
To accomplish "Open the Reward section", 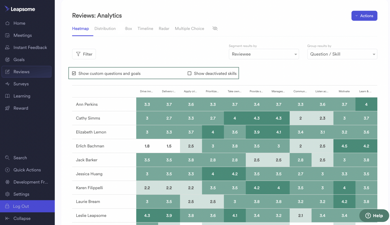I will click(x=21, y=108).
